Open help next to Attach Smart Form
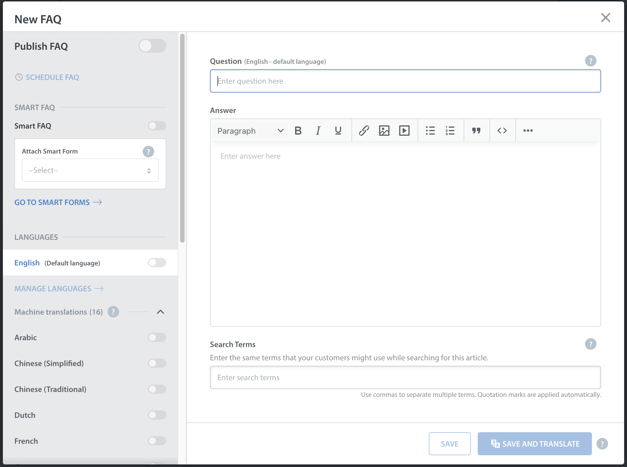Screen dimensions: 627x467 [x=148, y=152]
